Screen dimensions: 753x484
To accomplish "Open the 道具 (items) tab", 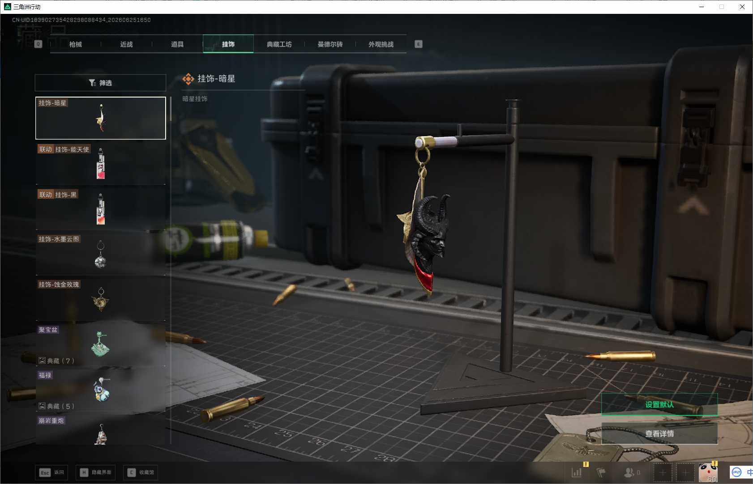I will [177, 44].
